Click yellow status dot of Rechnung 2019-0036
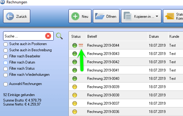 point(75,112)
